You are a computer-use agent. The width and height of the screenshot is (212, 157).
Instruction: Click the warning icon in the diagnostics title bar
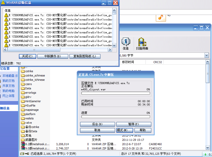click(x=3, y=3)
